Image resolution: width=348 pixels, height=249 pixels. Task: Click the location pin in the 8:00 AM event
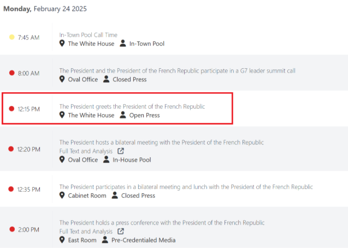[x=62, y=79]
